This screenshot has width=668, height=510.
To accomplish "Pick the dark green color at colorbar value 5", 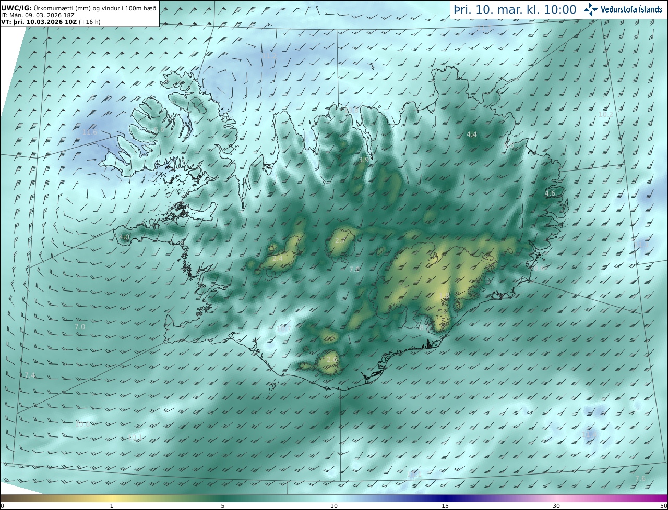I will click(223, 498).
